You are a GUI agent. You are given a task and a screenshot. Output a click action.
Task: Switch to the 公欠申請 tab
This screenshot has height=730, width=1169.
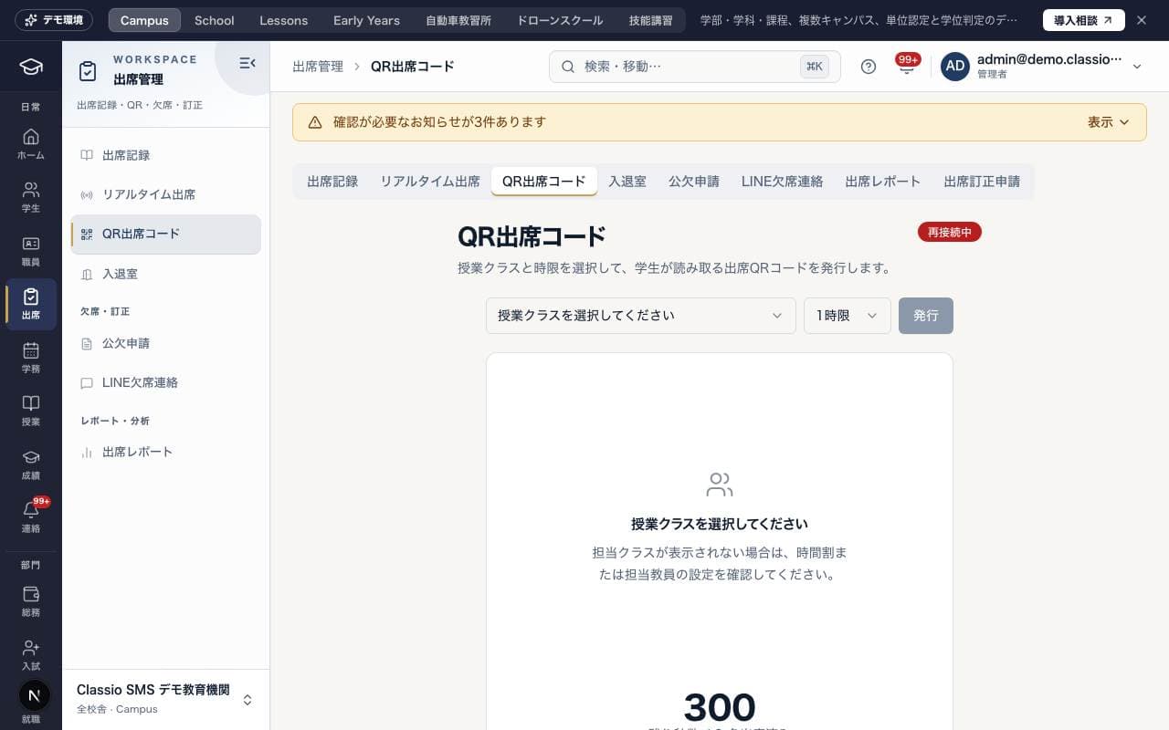(x=694, y=182)
